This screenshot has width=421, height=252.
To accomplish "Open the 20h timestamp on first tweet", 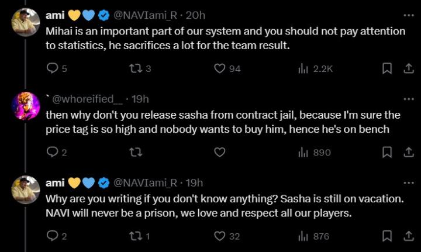I will click(195, 15).
